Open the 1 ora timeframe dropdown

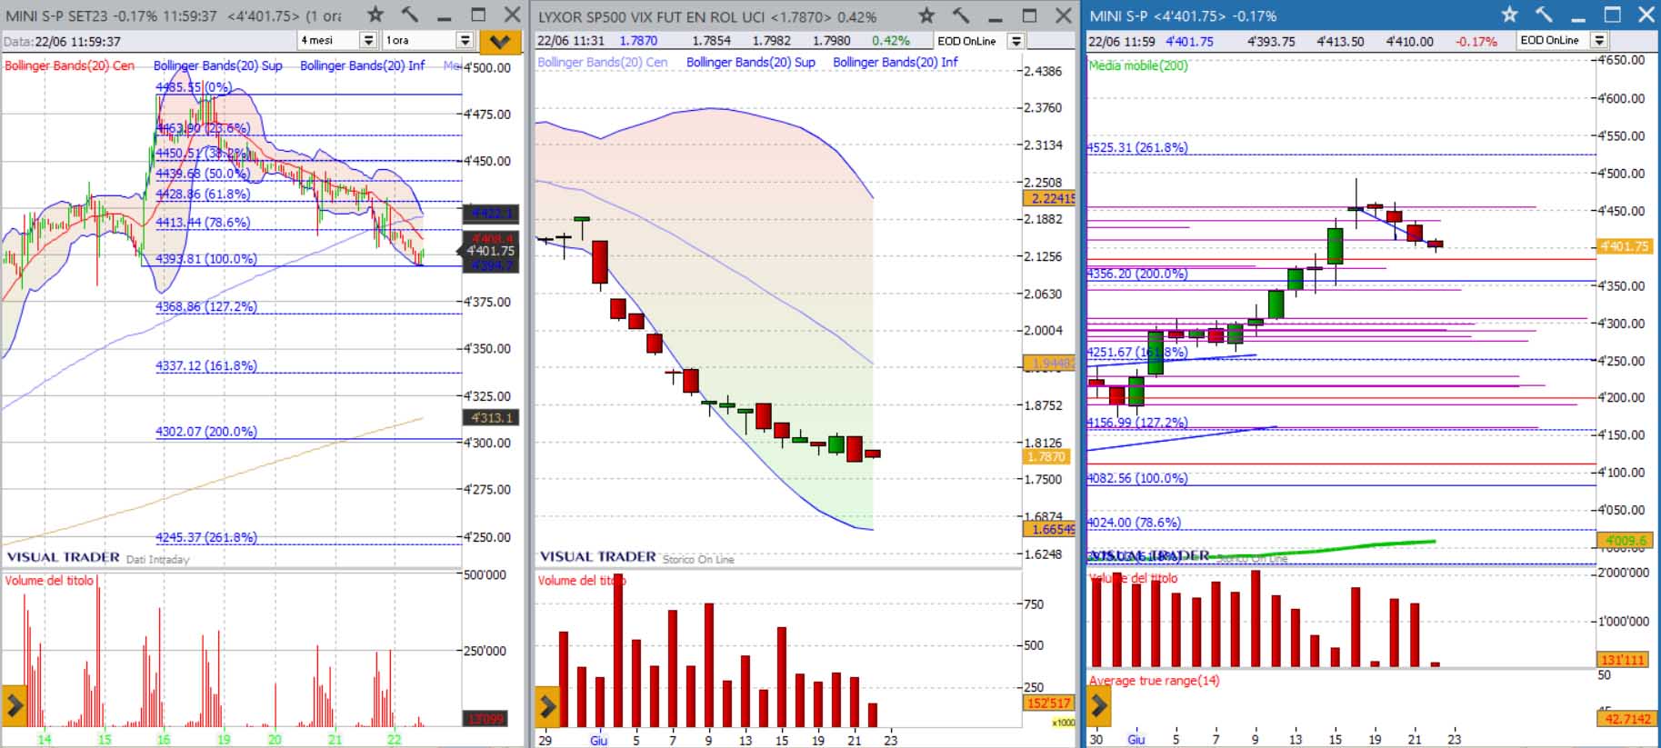tap(465, 40)
